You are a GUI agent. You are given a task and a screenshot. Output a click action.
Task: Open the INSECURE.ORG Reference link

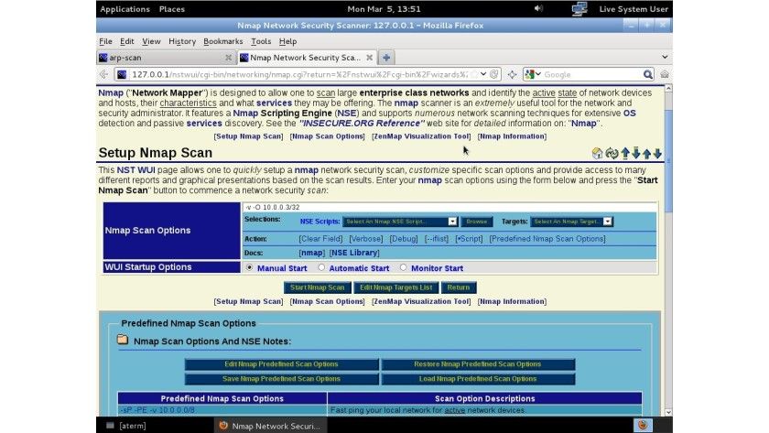[x=362, y=123]
